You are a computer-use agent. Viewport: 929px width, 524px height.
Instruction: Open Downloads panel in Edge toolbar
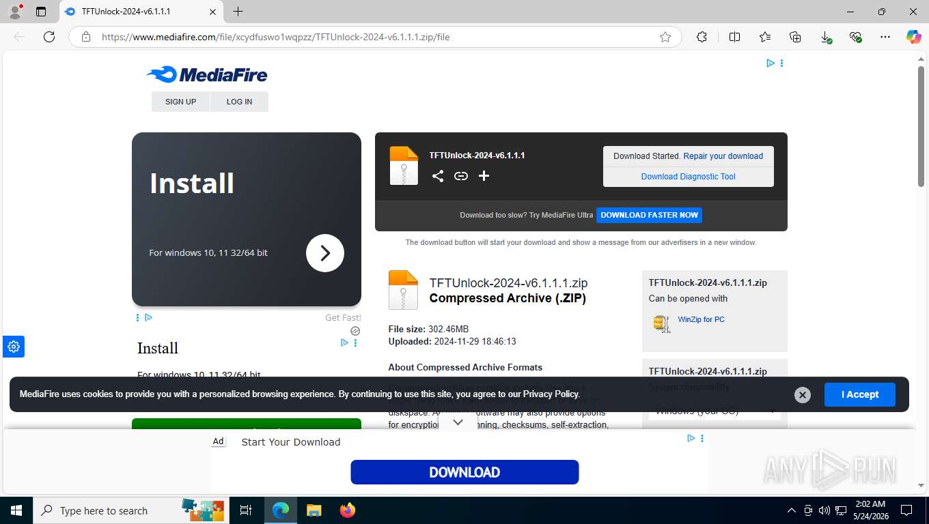click(x=826, y=37)
